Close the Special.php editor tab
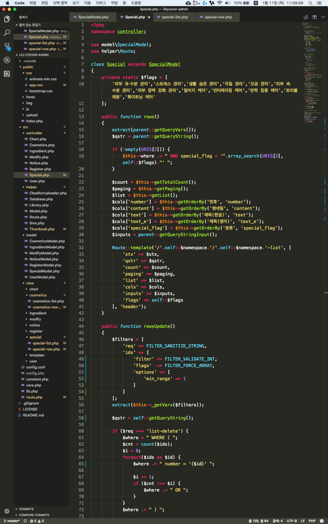The height and width of the screenshot is (524, 328). (x=149, y=17)
